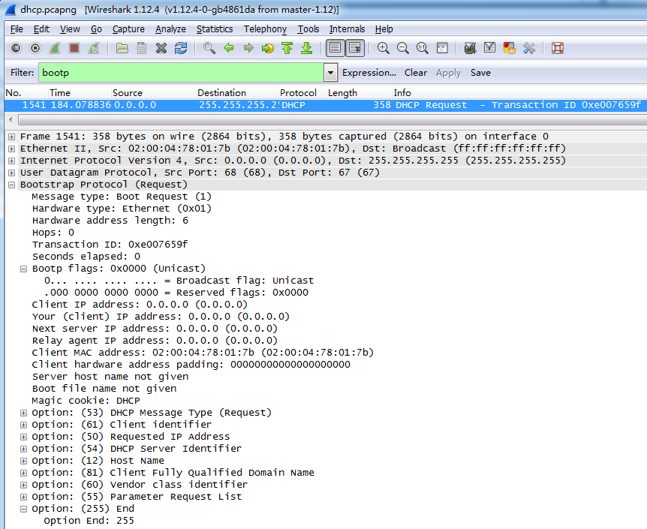Select the Magic cookie: DHCP line
This screenshot has height=529, width=647.
(x=86, y=401)
